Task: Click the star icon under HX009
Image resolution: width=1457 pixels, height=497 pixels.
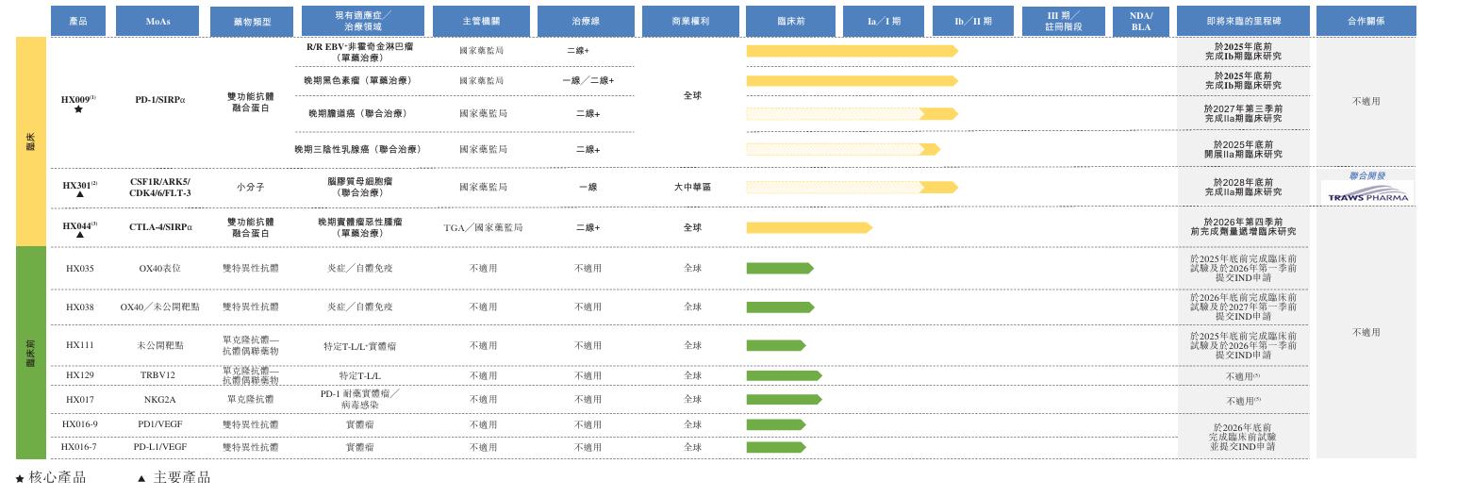Action: (x=78, y=109)
